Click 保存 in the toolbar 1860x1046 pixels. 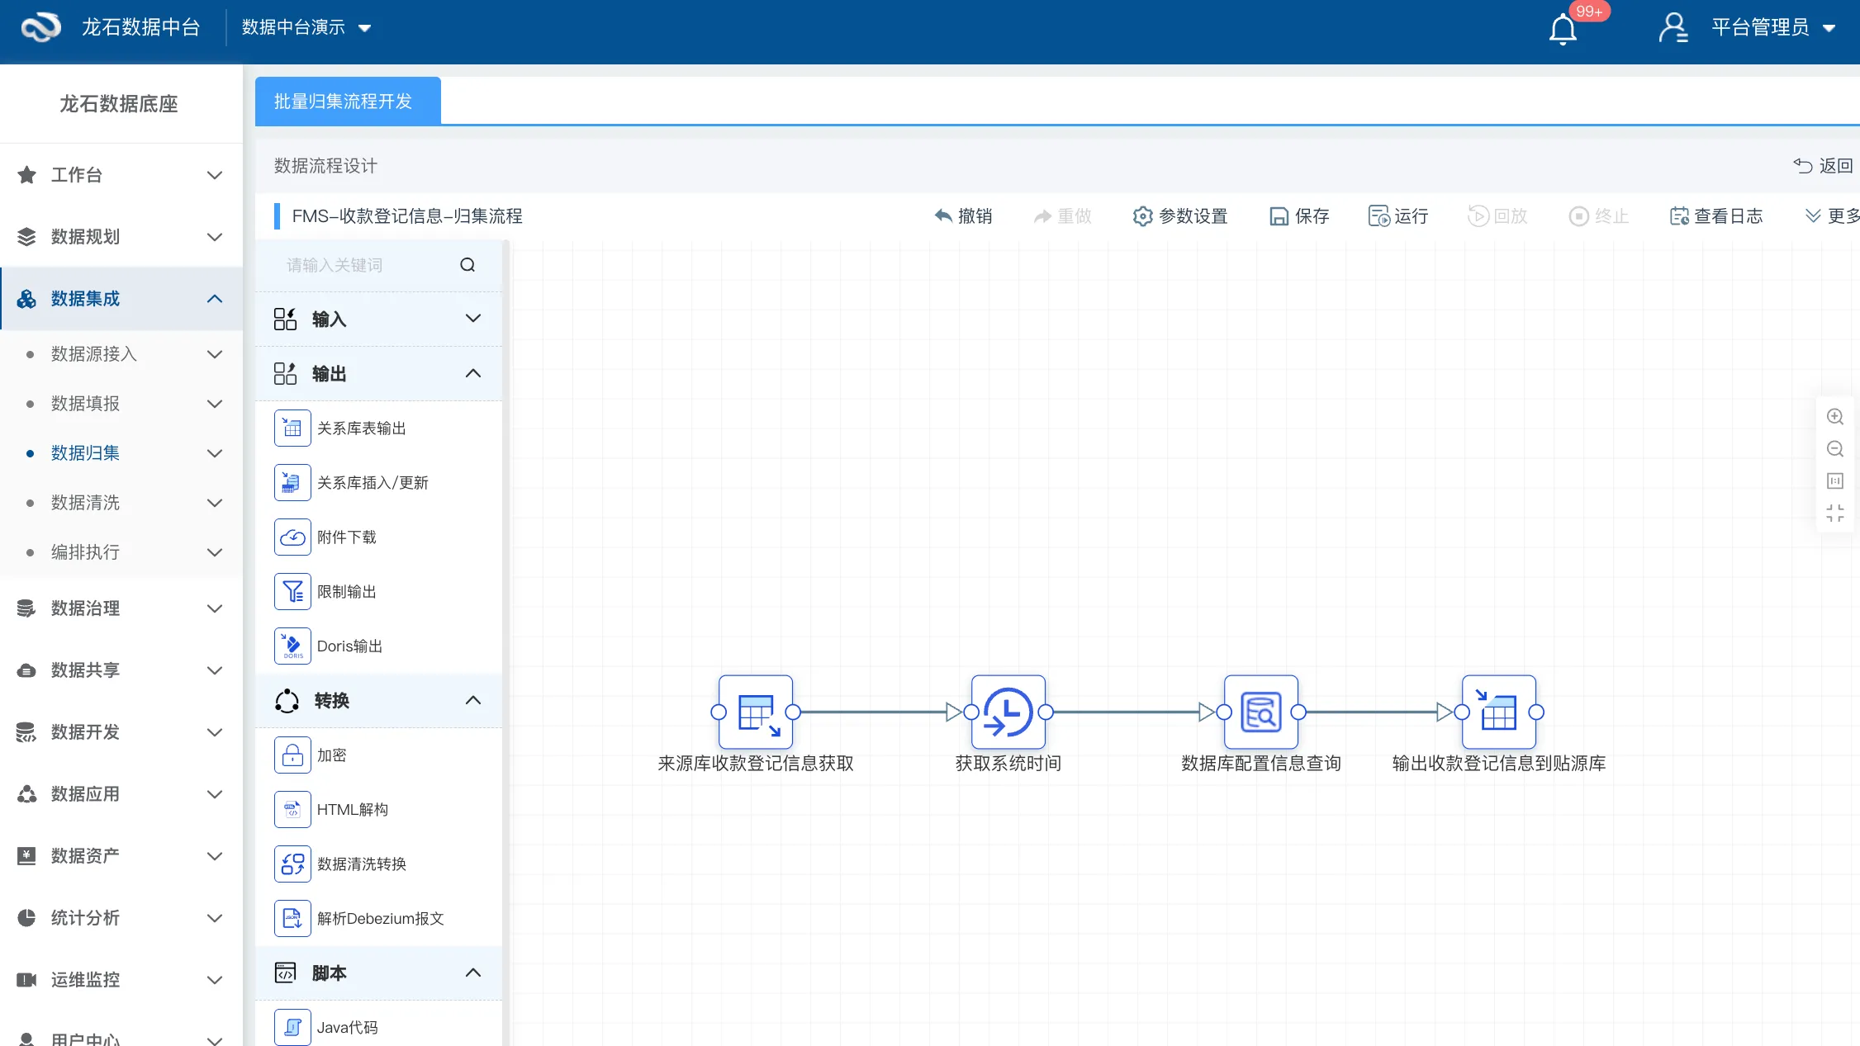tap(1299, 216)
